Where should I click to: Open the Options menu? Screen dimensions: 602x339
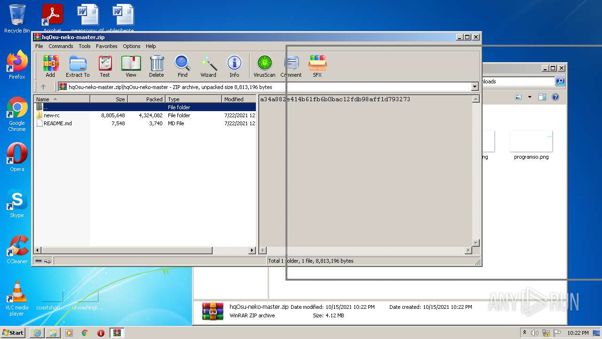132,46
